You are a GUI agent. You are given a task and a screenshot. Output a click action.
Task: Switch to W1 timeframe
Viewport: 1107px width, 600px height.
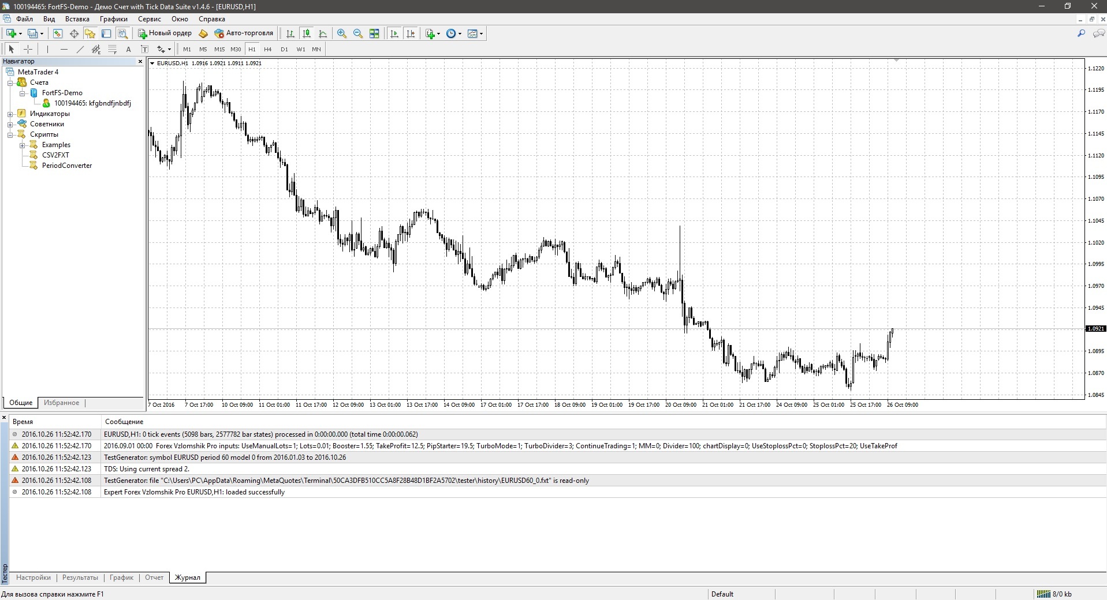pyautogui.click(x=300, y=49)
